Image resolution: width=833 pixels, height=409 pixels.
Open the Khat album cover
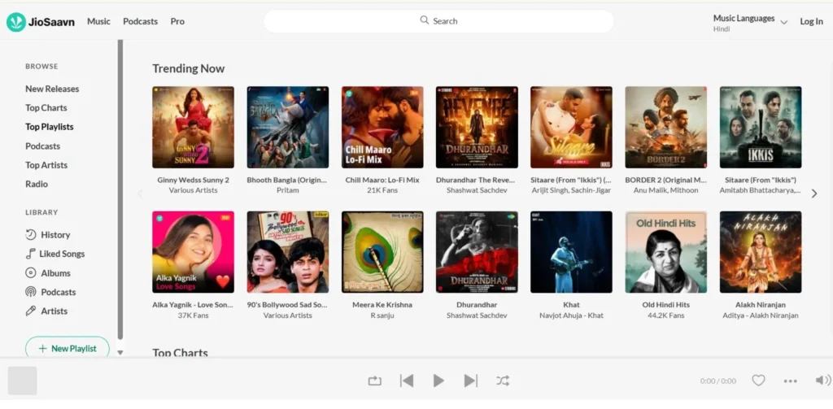[x=571, y=252]
